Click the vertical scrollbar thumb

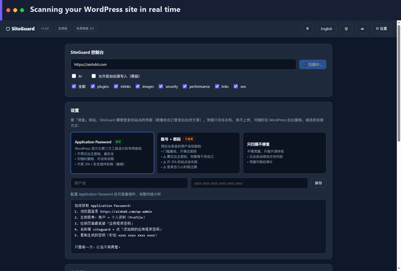pyautogui.click(x=399, y=83)
